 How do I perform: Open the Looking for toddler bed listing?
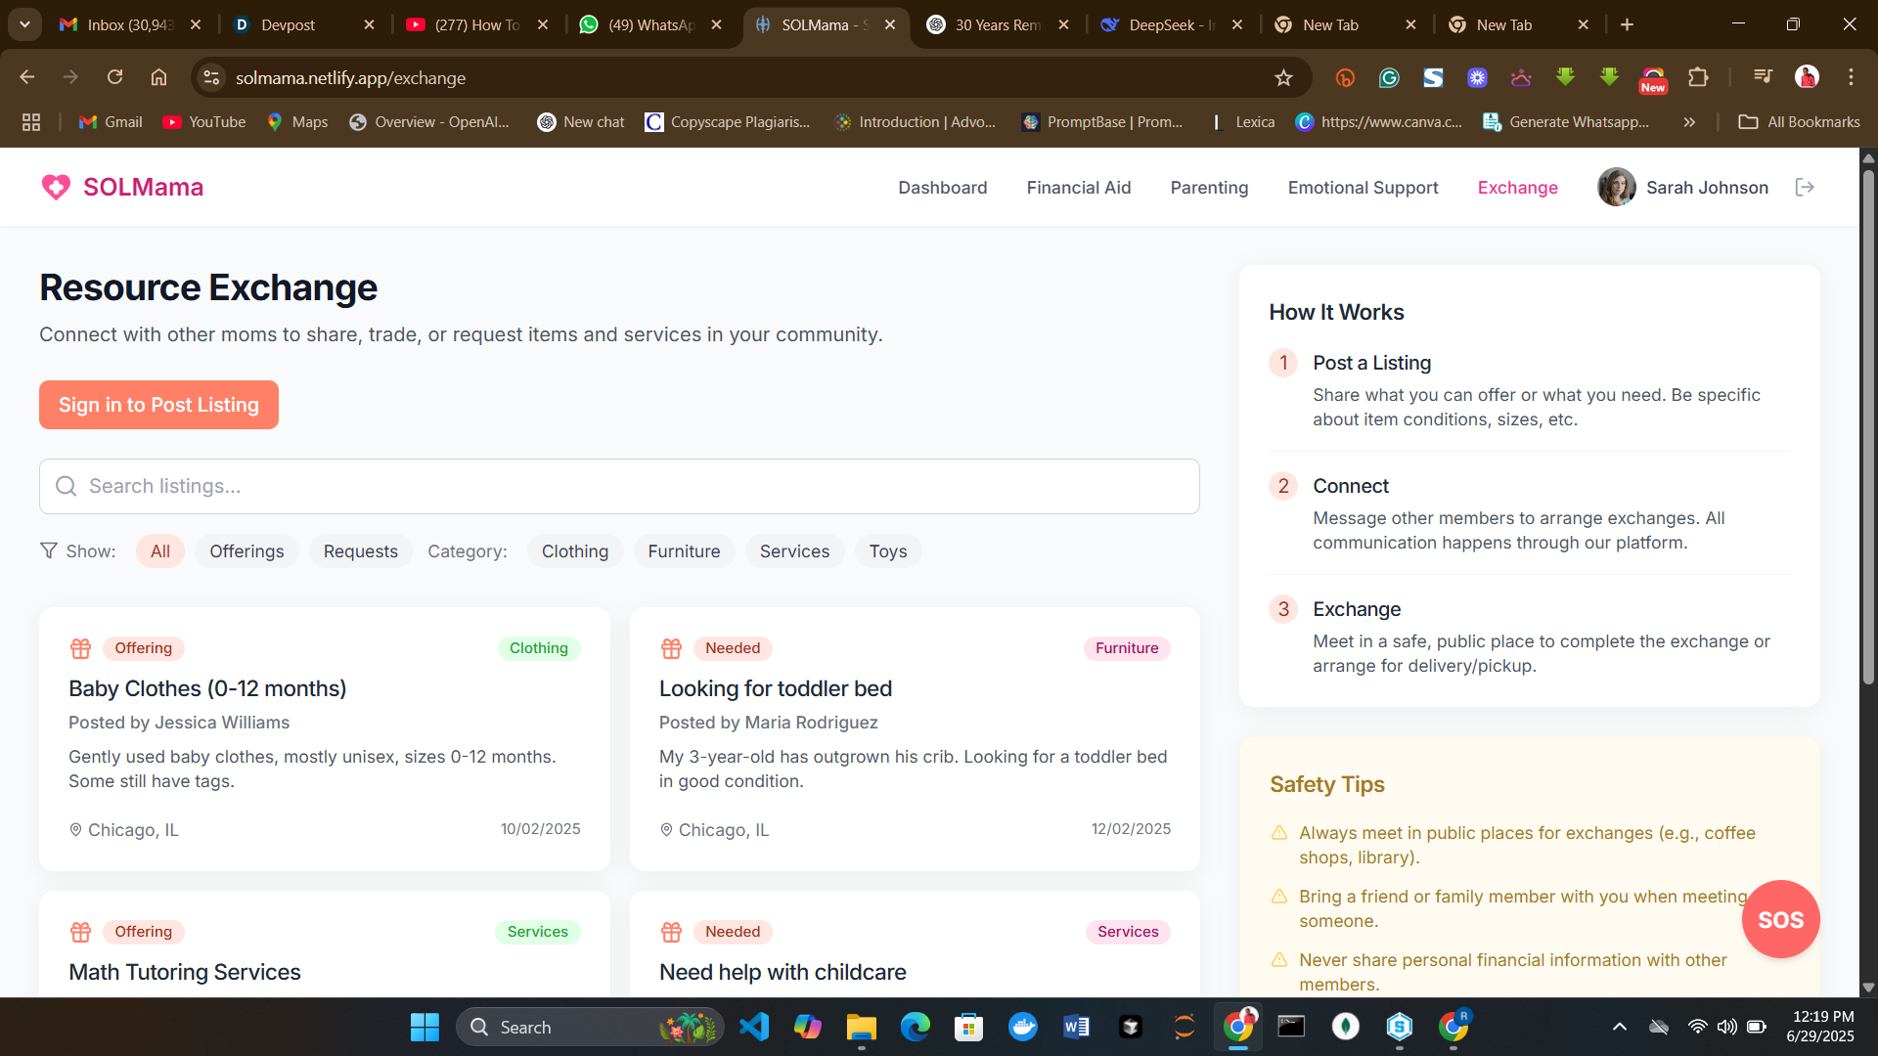tap(775, 688)
